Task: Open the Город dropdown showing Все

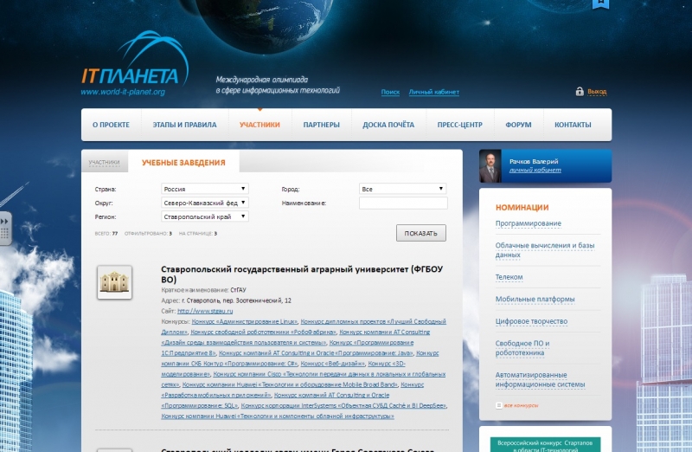Action: pyautogui.click(x=402, y=189)
